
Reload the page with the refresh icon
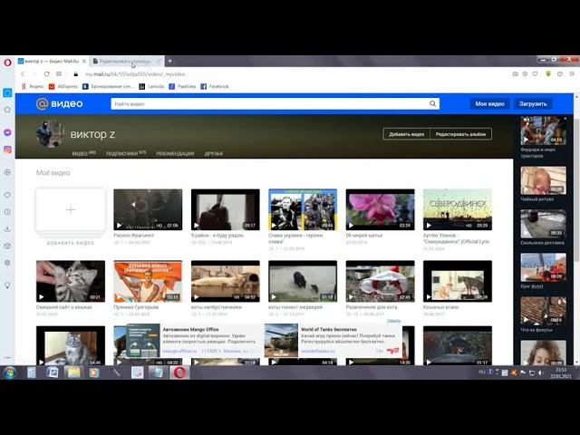tap(46, 74)
